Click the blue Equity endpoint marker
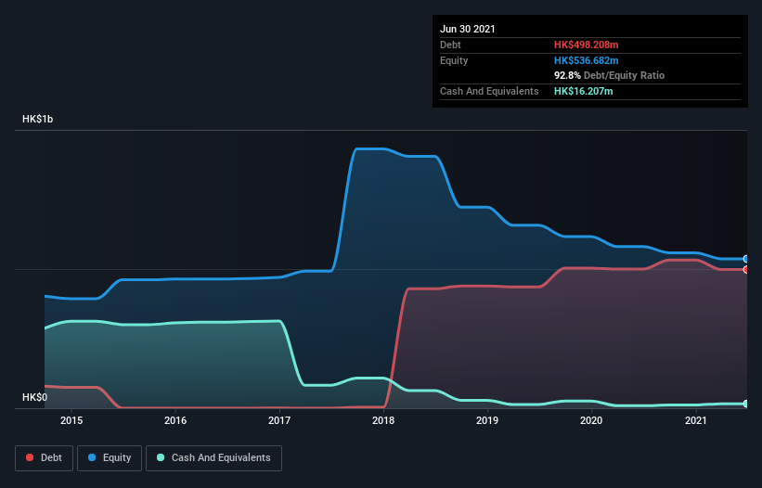The height and width of the screenshot is (488, 762). tap(746, 259)
